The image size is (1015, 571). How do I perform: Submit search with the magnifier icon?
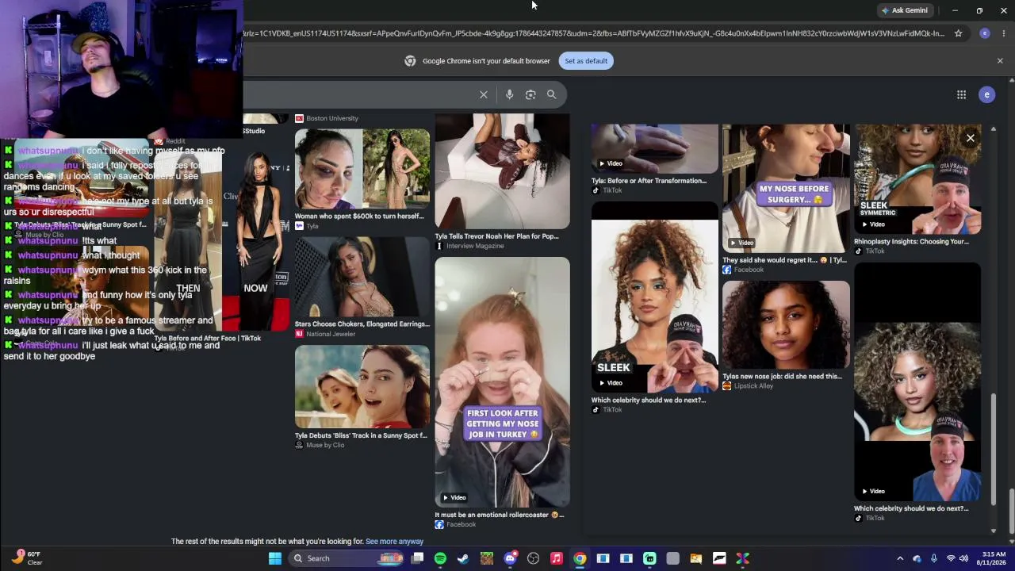click(x=551, y=94)
